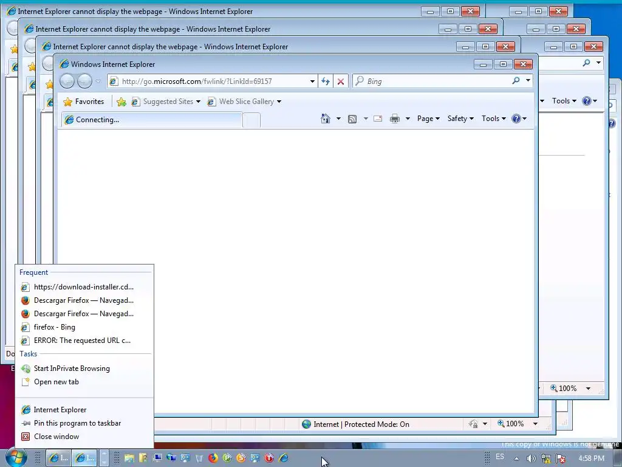Click the Internet Explorer quick launch icon
Image resolution: width=622 pixels, height=467 pixels.
[x=283, y=458]
